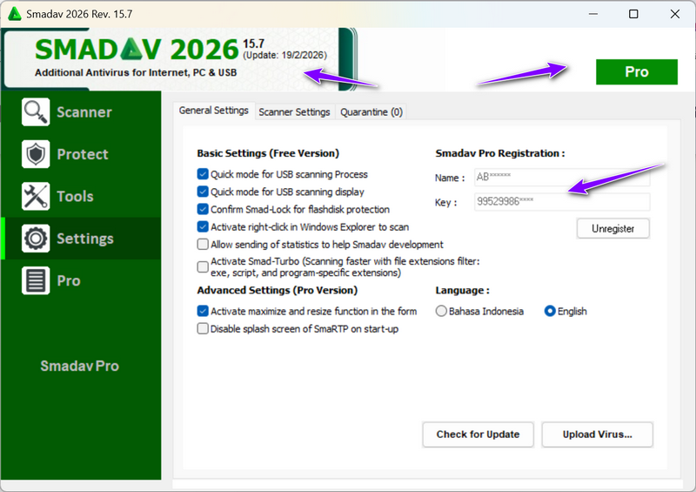Open the Tools section label
696x492 pixels.
point(75,196)
